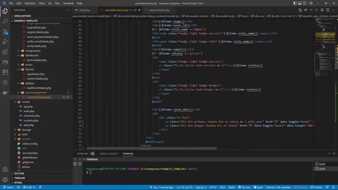Collapse the dashboard folder

tap(32, 55)
